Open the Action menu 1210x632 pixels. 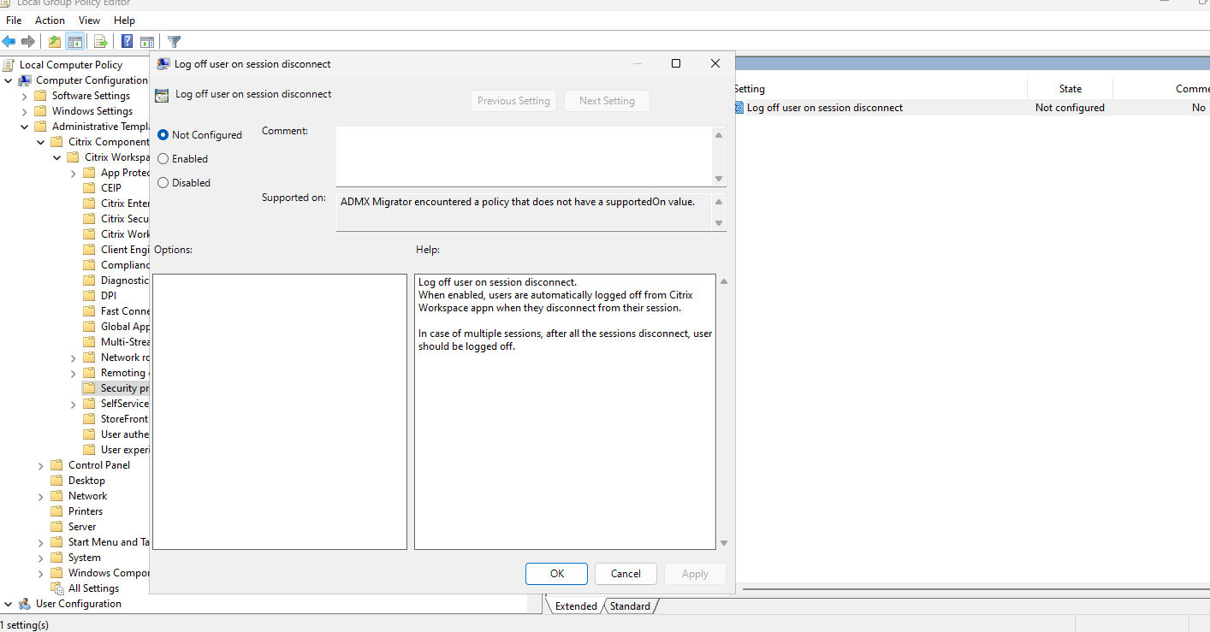[x=50, y=20]
